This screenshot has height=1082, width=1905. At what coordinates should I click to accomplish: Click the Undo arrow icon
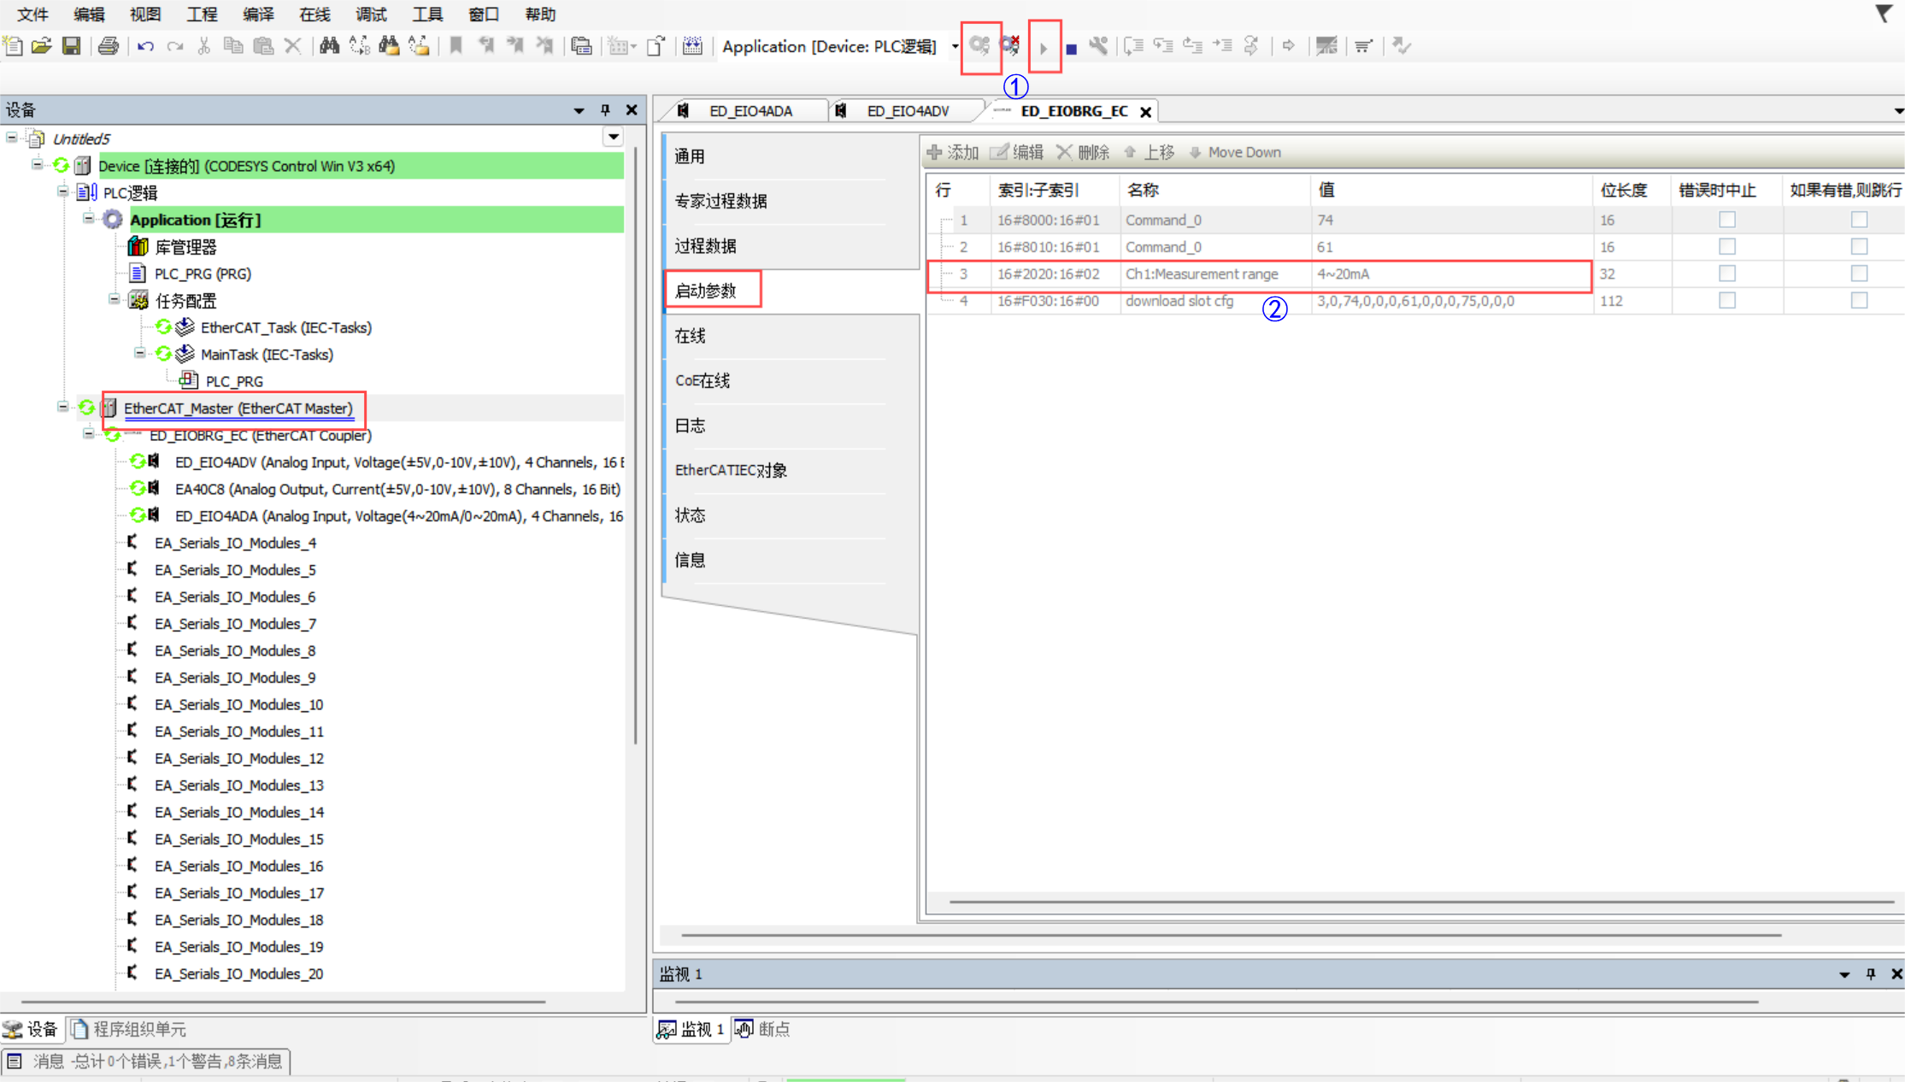pos(145,46)
